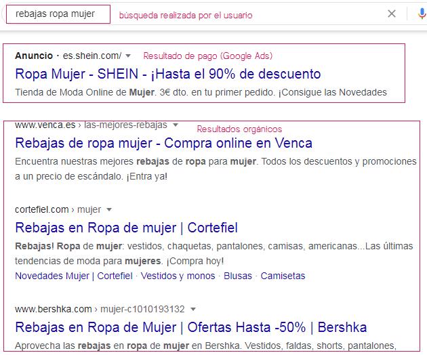Click the cortefiel.com › mujer breadcrumb
427x355 pixels.
(58, 209)
